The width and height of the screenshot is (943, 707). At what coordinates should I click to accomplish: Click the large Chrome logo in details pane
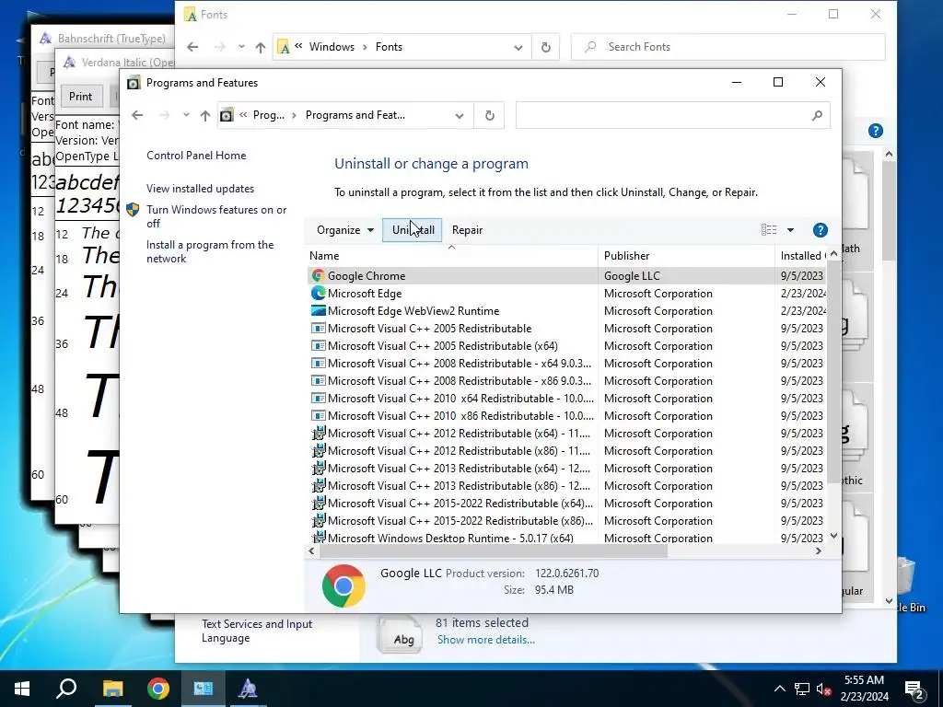coord(343,585)
